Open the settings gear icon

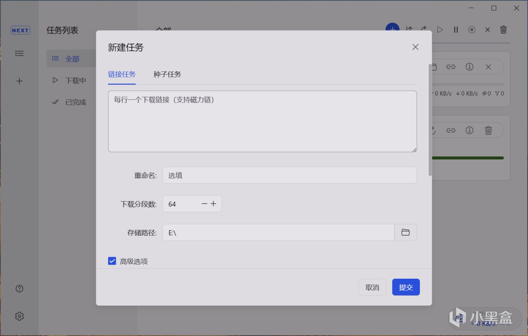19,316
